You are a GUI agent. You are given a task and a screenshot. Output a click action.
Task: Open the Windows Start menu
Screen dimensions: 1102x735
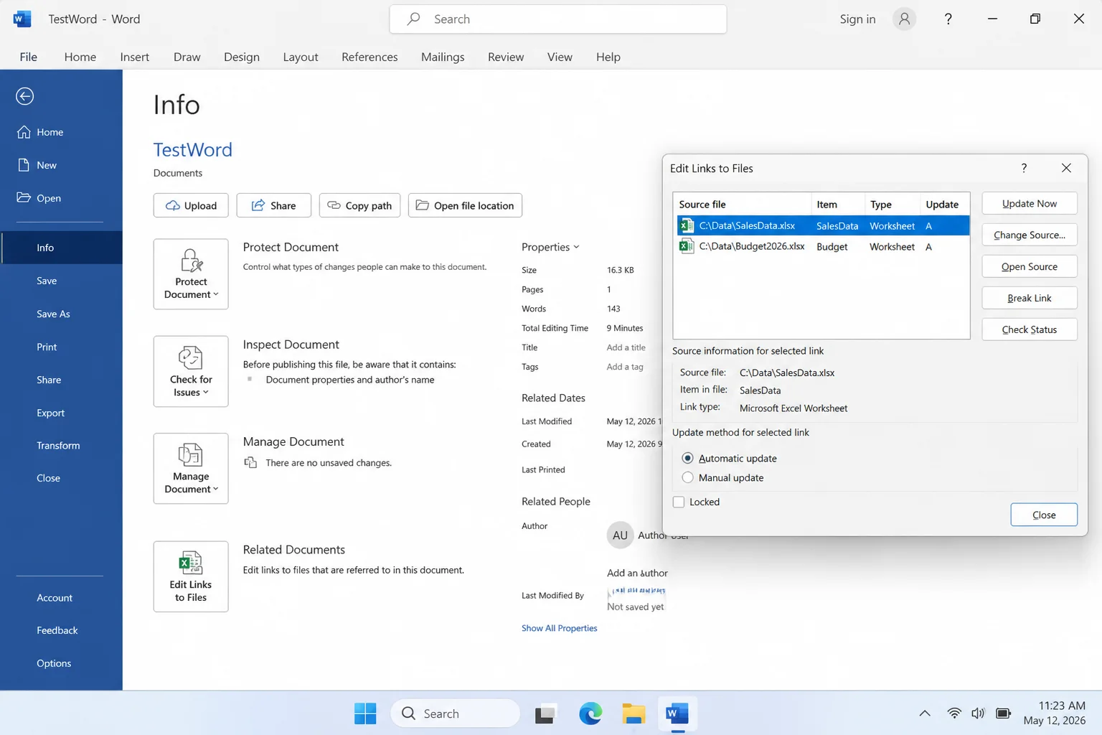point(365,713)
